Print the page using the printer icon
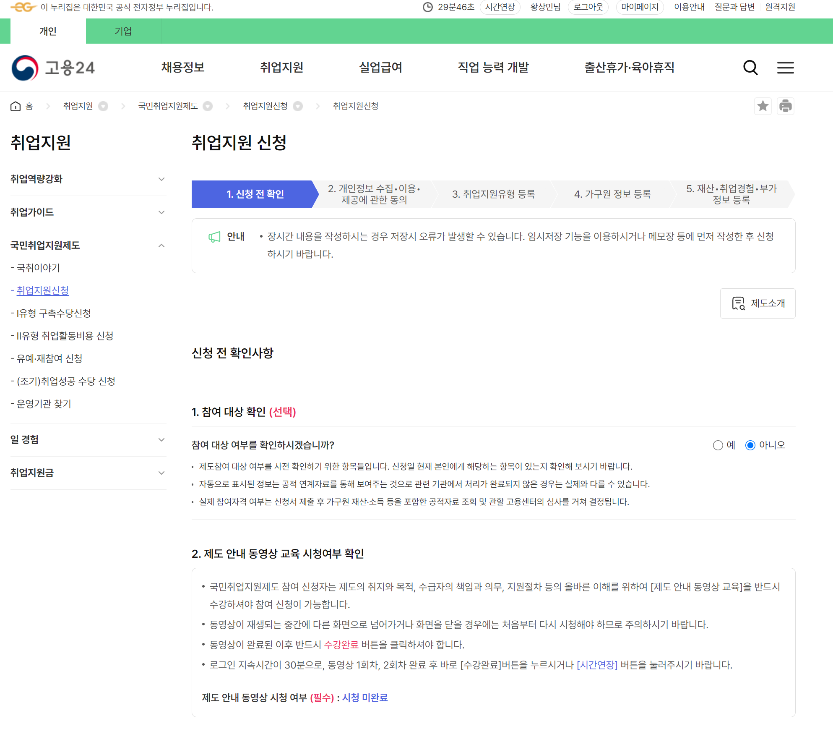Image resolution: width=833 pixels, height=729 pixels. 786,106
